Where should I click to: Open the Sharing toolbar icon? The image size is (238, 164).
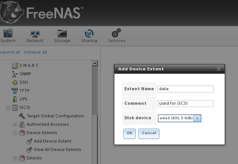[x=89, y=33]
